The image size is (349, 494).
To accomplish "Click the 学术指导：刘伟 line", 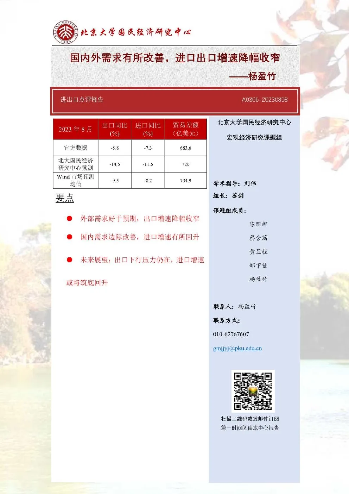I will point(235,183).
